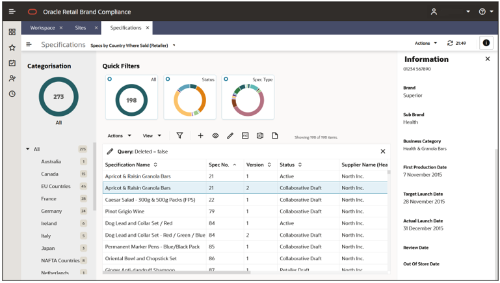Open the tasks checklist sidebar icon
The image size is (500, 283).
point(12,63)
